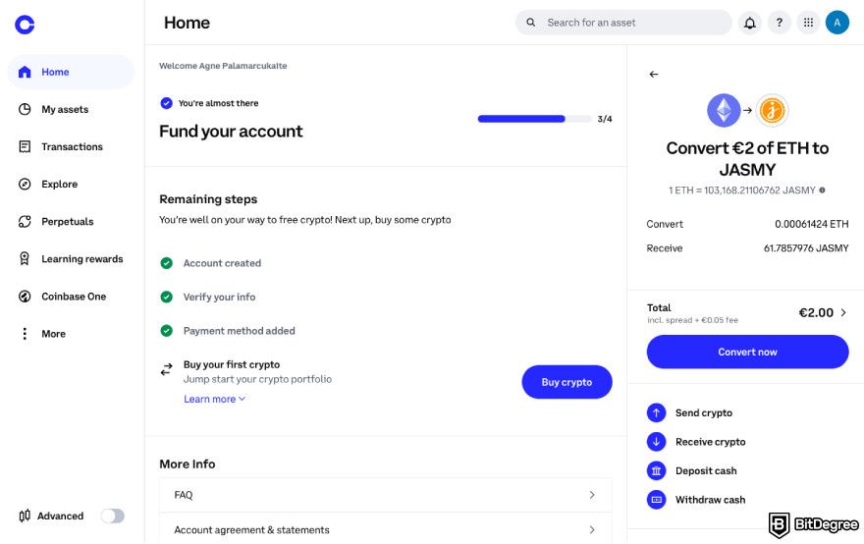Click the blue check beside You're almost there
864x544 pixels.
166,103
